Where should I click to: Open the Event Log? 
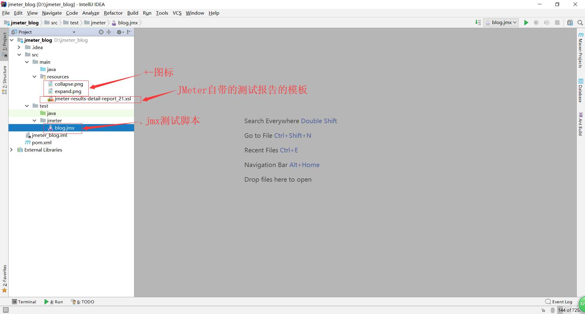(x=559, y=302)
